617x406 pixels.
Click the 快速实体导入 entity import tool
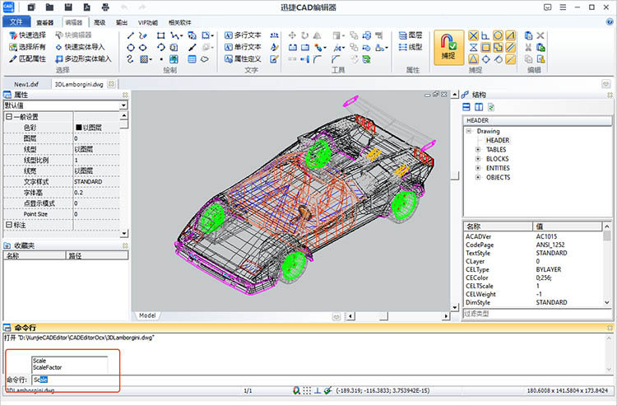pos(82,47)
